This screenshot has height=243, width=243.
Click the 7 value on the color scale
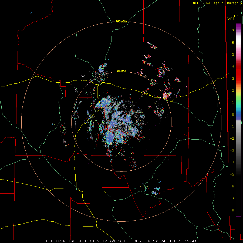[233, 30]
